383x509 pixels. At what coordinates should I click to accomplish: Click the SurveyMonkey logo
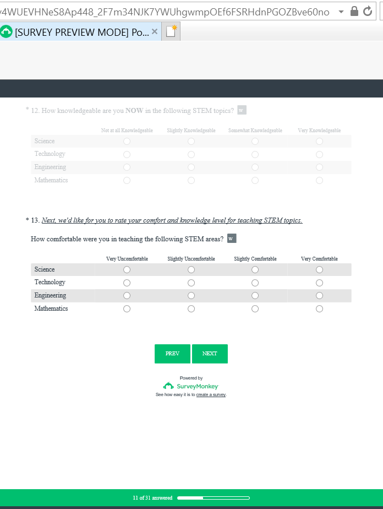pyautogui.click(x=191, y=386)
